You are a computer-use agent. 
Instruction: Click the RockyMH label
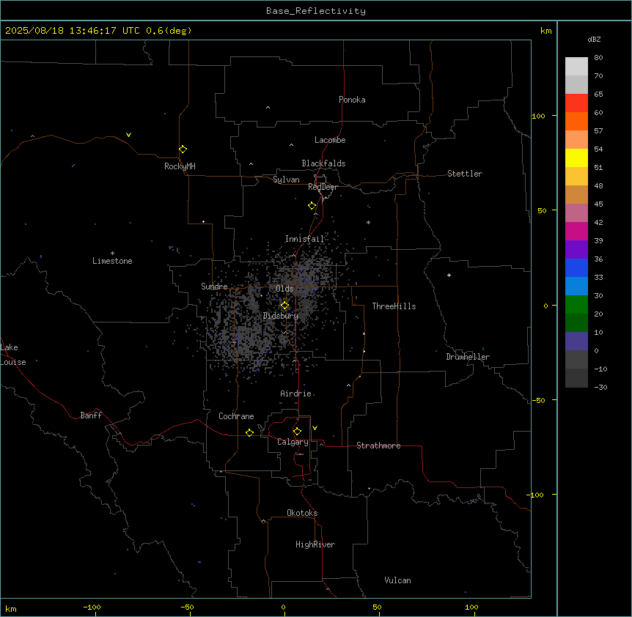point(180,166)
